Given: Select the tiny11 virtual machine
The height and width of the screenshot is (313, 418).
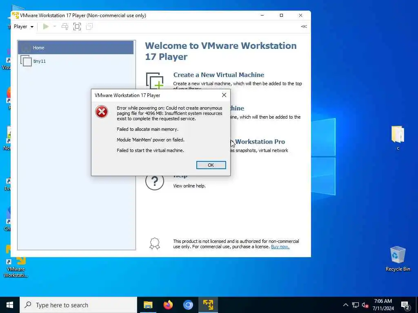Looking at the screenshot, I should pos(76,61).
